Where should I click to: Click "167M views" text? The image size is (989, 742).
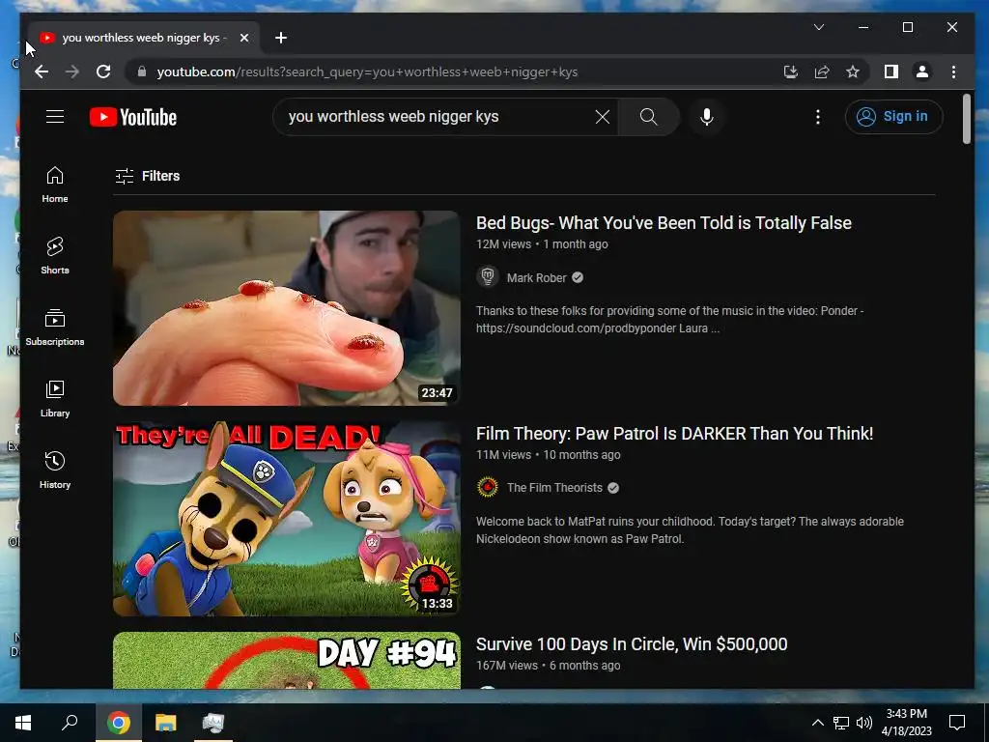pos(507,666)
